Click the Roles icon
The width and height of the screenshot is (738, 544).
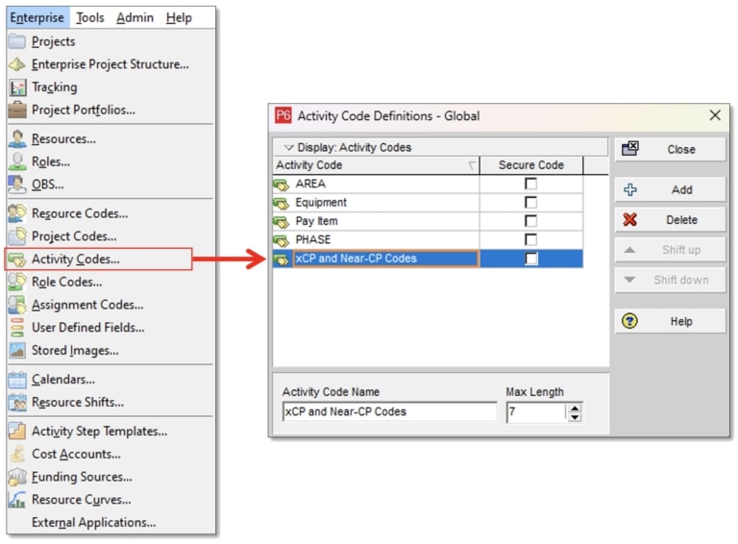click(17, 161)
